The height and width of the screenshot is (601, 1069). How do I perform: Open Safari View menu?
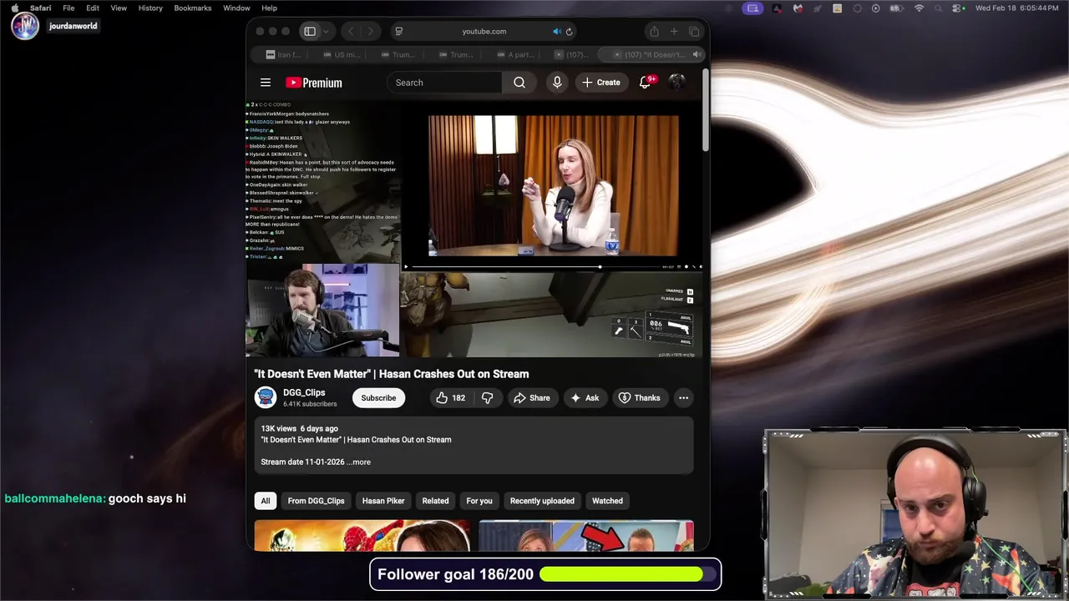pos(119,8)
